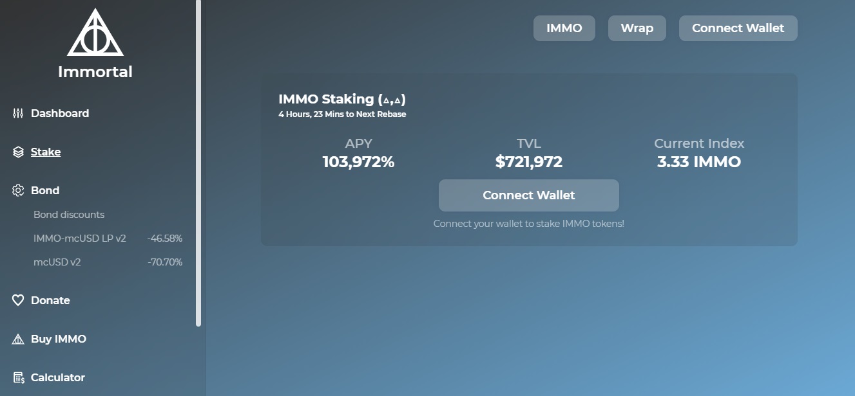Open the Dashboard page
855x396 pixels.
coord(60,113)
